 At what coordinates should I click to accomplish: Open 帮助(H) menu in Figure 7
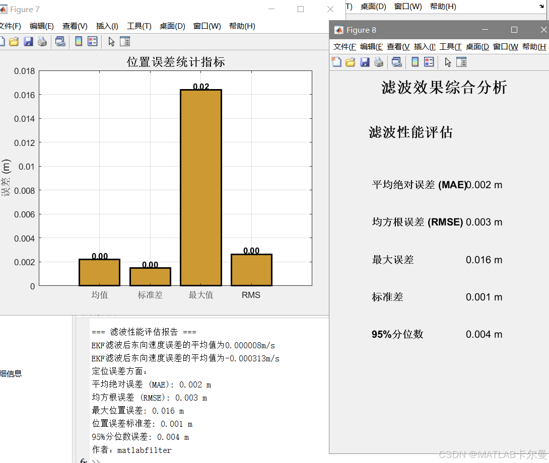point(242,26)
